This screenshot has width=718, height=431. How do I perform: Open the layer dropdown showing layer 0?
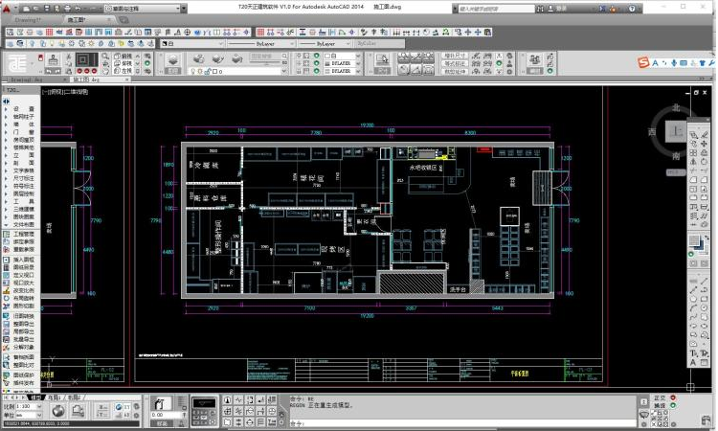click(x=238, y=72)
